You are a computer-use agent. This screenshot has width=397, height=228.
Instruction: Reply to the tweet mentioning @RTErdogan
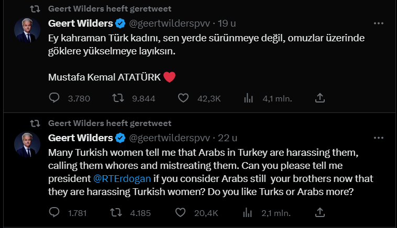pos(54,212)
